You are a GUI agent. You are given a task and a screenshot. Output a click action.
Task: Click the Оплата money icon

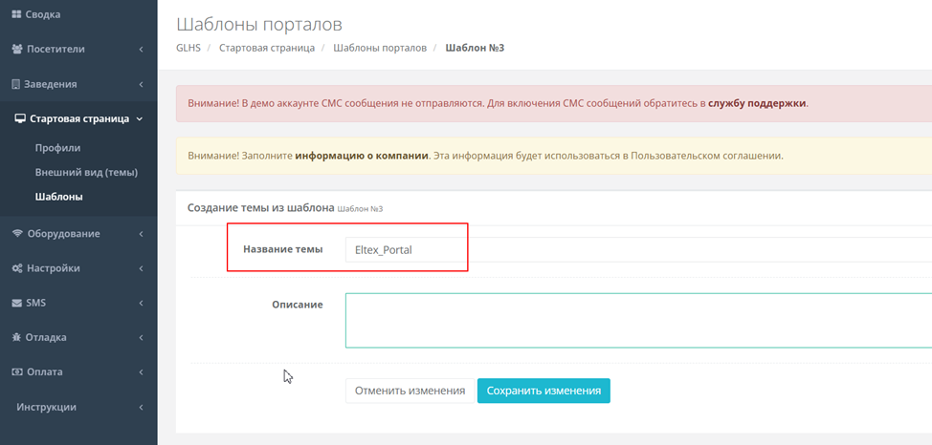[17, 372]
